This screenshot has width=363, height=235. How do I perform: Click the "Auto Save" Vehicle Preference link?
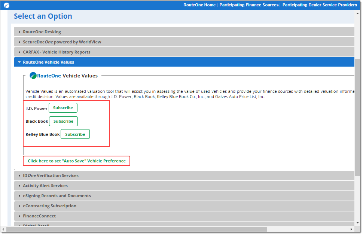77,161
